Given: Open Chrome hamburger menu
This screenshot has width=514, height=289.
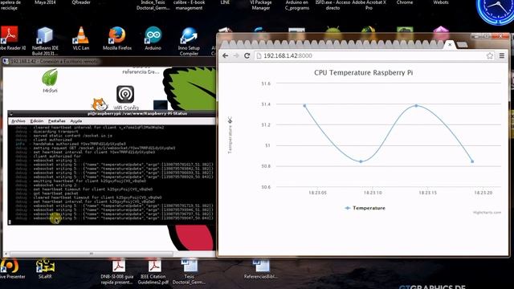Looking at the screenshot, I should (502, 55).
